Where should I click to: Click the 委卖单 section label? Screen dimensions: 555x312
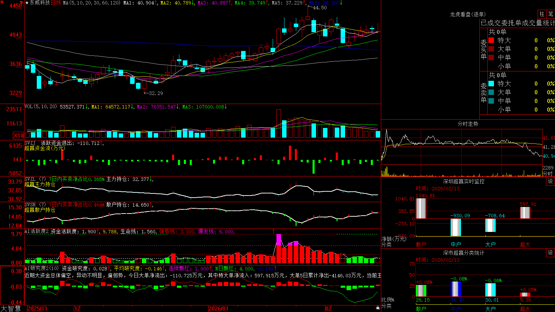point(484,93)
